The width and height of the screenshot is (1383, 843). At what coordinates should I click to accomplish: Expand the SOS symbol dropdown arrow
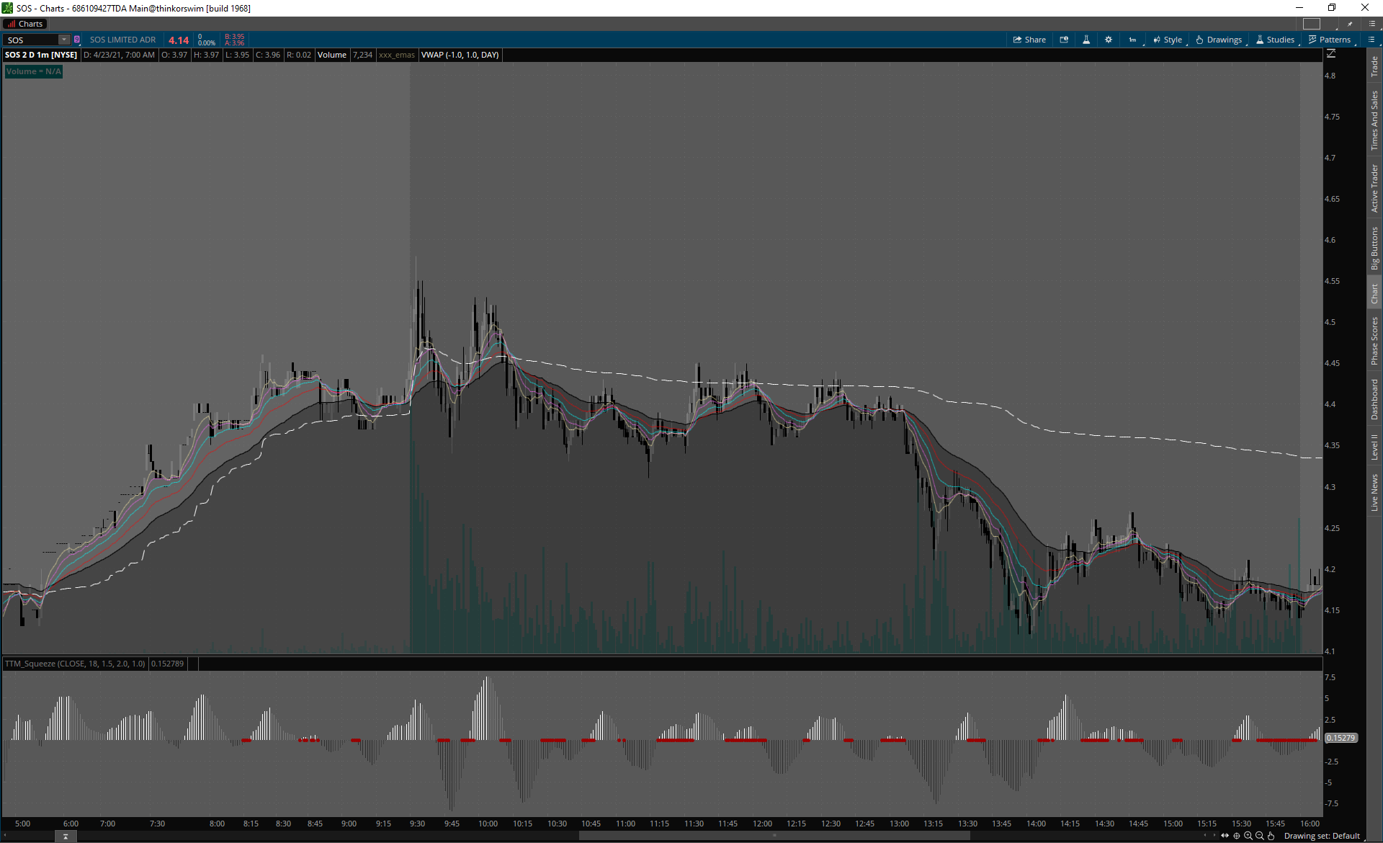64,40
